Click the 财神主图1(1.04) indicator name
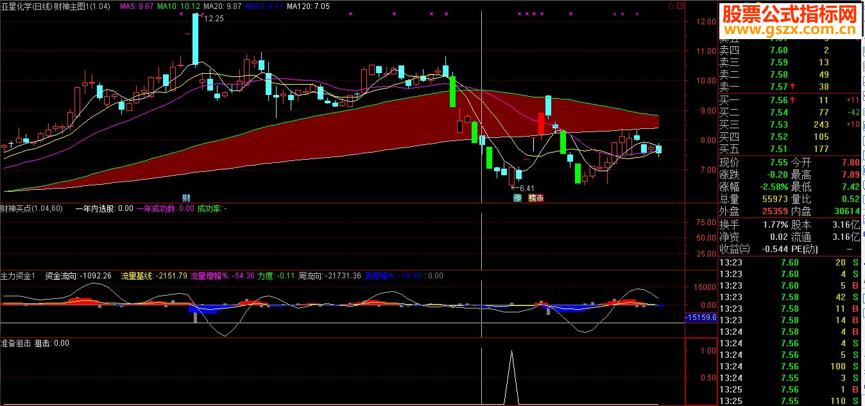Image resolution: width=865 pixels, height=406 pixels. (82, 6)
